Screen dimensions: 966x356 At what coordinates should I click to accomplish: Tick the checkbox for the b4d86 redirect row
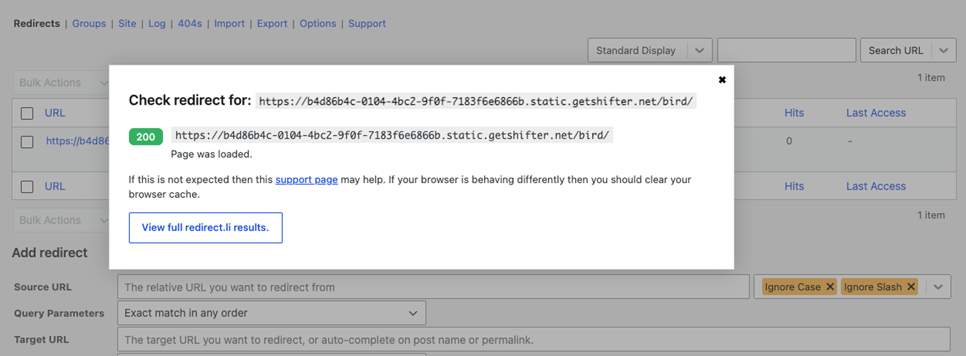pyautogui.click(x=27, y=142)
